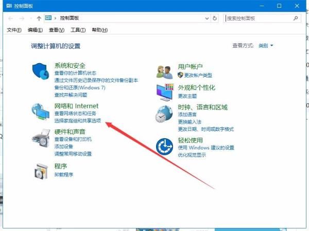Click the 卸载程序 link
This screenshot has height=231, width=309.
click(64, 174)
